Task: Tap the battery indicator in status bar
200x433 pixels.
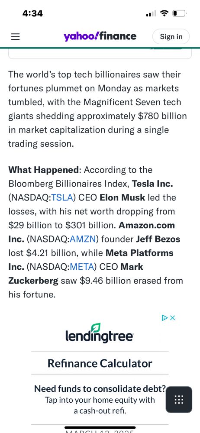Action: (180, 13)
